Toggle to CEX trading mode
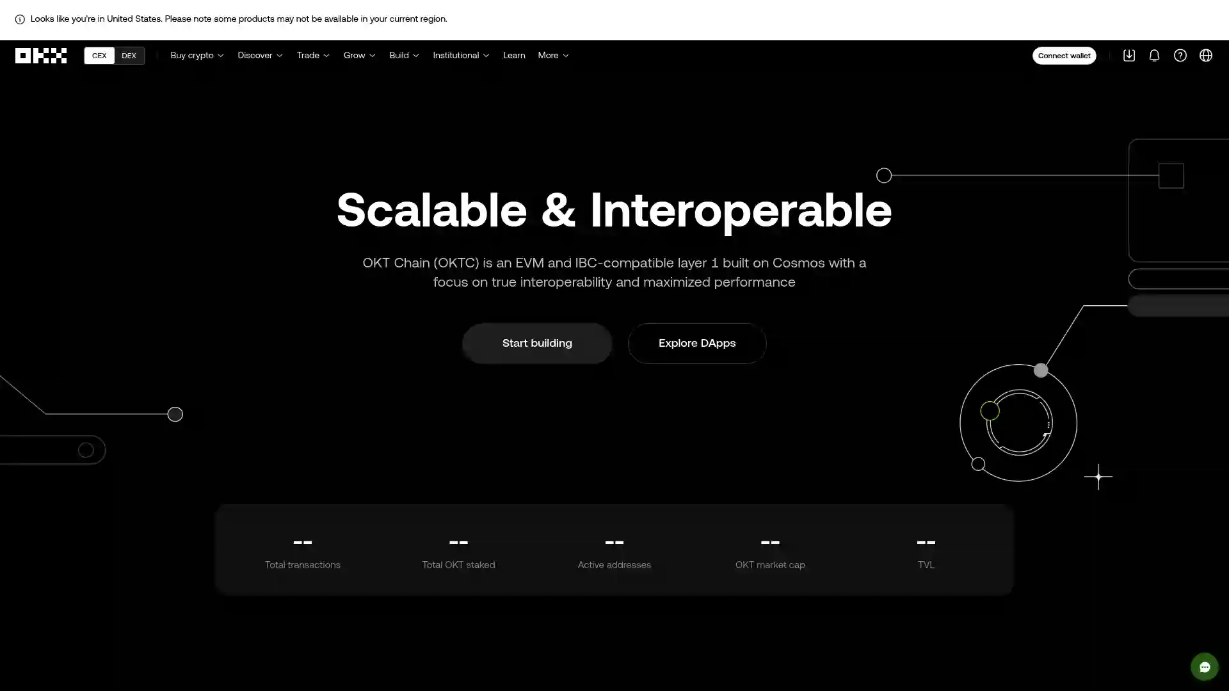Image resolution: width=1229 pixels, height=691 pixels. 100,56
